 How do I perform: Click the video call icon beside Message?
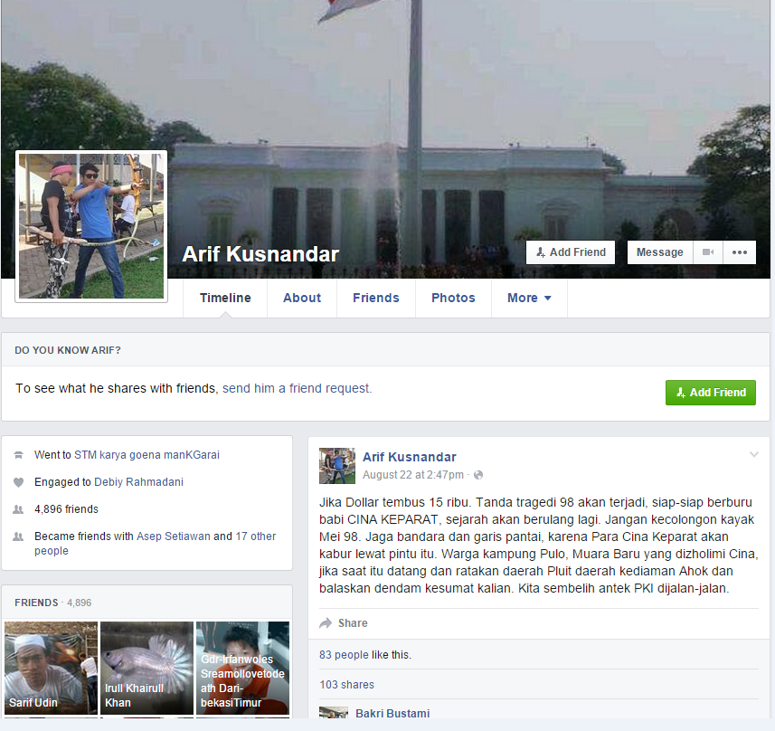pos(708,252)
